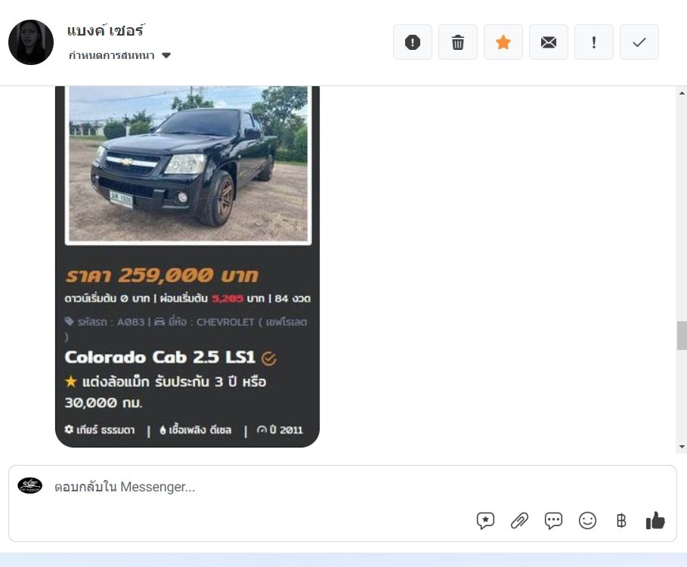Click the chat scrollbar down arrow

coord(682,447)
